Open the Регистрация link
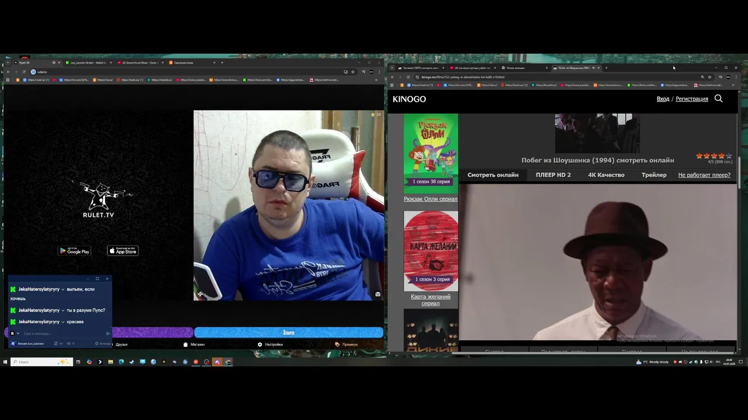The height and width of the screenshot is (420, 748). (x=692, y=99)
